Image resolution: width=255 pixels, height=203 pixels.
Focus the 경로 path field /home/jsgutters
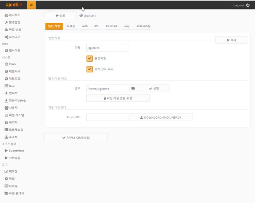pyautogui.click(x=107, y=89)
